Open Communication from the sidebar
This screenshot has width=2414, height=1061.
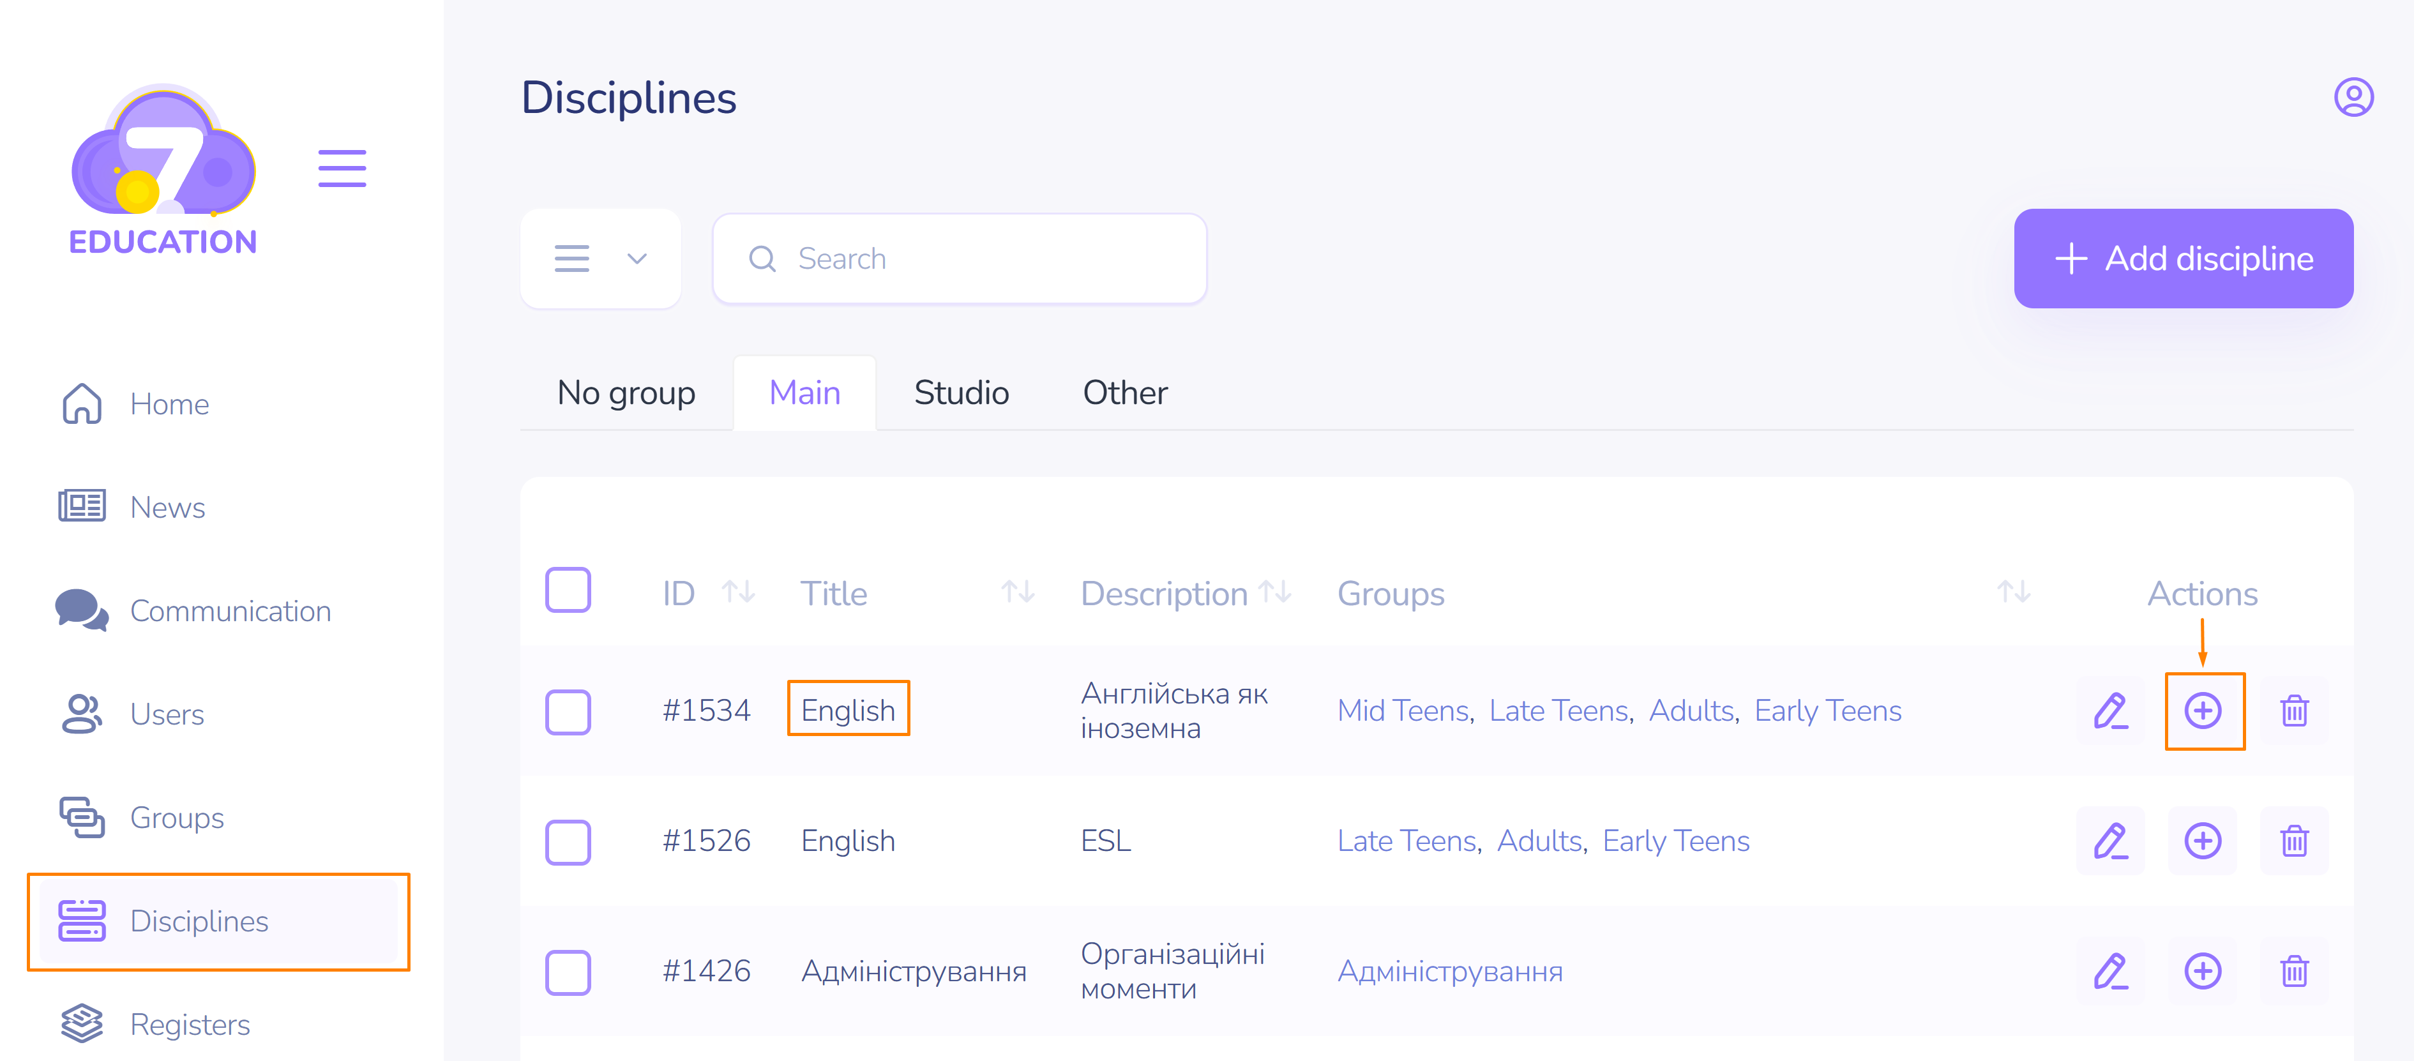(x=230, y=611)
